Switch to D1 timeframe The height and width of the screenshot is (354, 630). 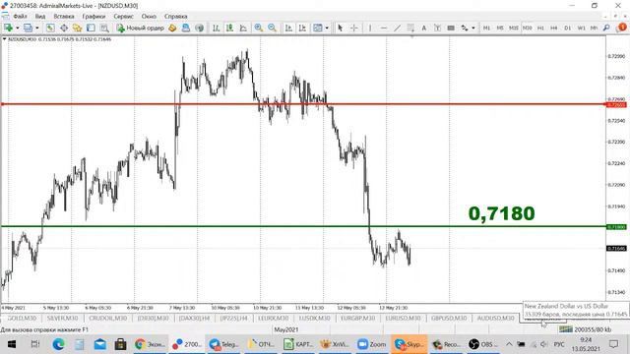(568, 28)
